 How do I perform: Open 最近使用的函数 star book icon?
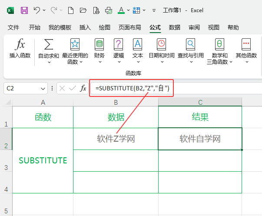pos(75,44)
